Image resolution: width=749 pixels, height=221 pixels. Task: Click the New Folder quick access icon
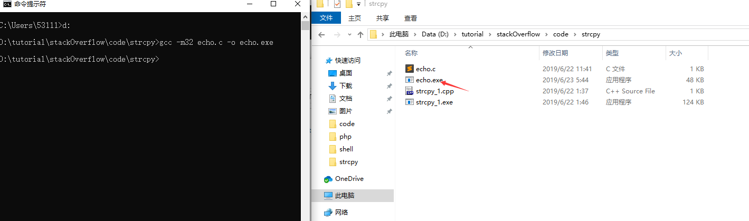click(x=348, y=4)
